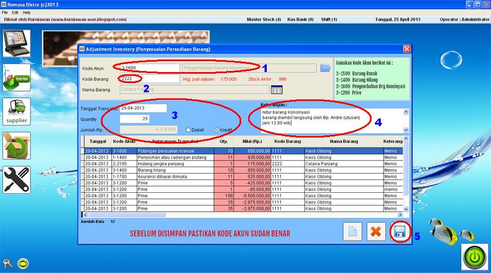This screenshot has height=273, width=491.
Task: Open the Help menu
Action: [x=27, y=13]
